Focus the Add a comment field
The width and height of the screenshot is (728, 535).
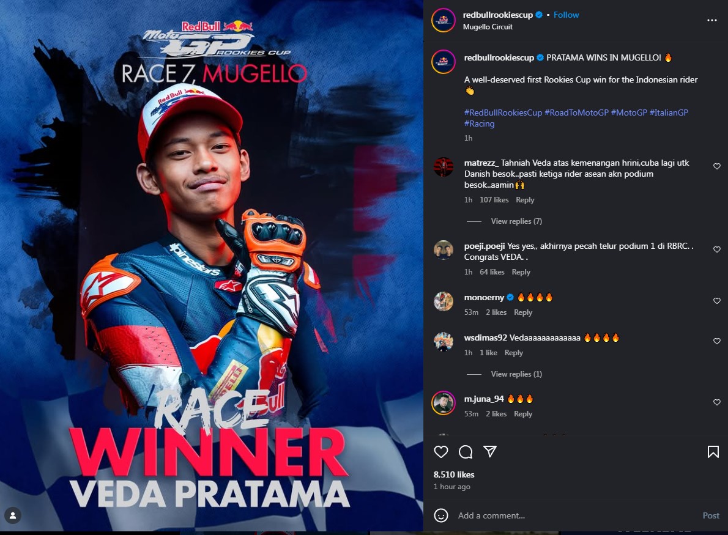(x=576, y=515)
